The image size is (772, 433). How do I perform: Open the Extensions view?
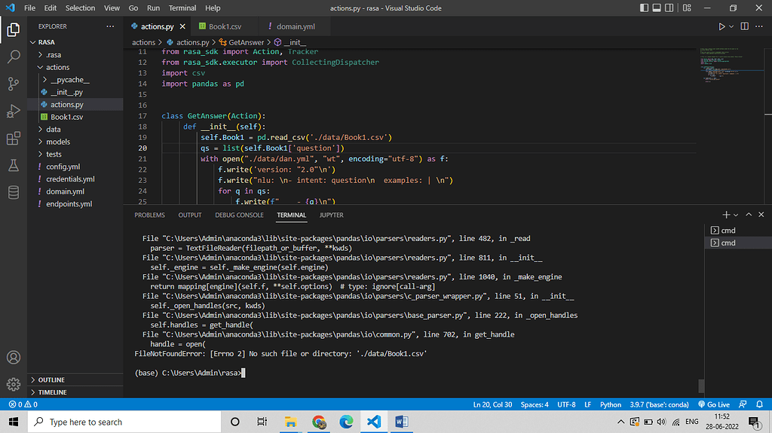click(x=14, y=139)
